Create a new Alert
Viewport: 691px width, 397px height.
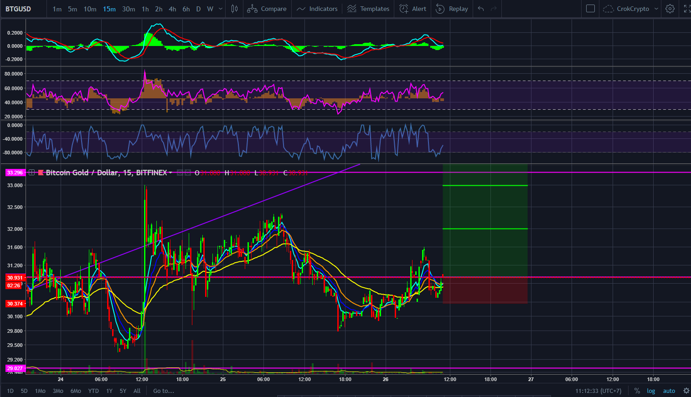(413, 9)
